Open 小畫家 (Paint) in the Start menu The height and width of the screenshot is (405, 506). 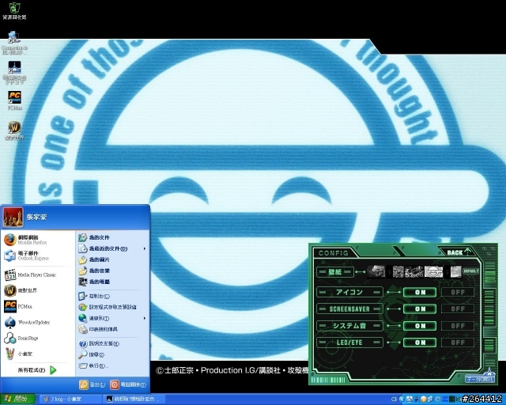point(38,354)
